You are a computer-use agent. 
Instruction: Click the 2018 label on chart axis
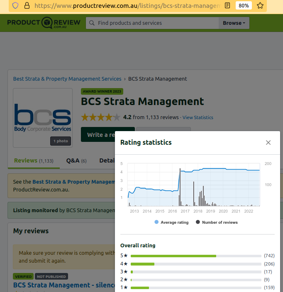pyautogui.click(x=198, y=211)
